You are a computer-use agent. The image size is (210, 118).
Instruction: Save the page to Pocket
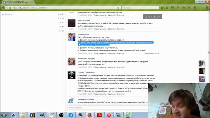click(173, 8)
